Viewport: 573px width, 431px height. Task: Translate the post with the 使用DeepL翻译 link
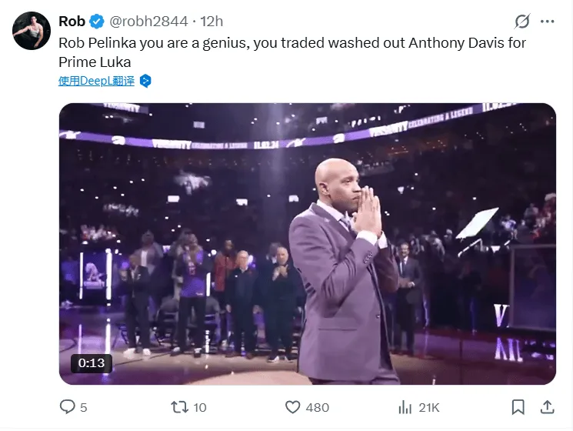point(96,81)
